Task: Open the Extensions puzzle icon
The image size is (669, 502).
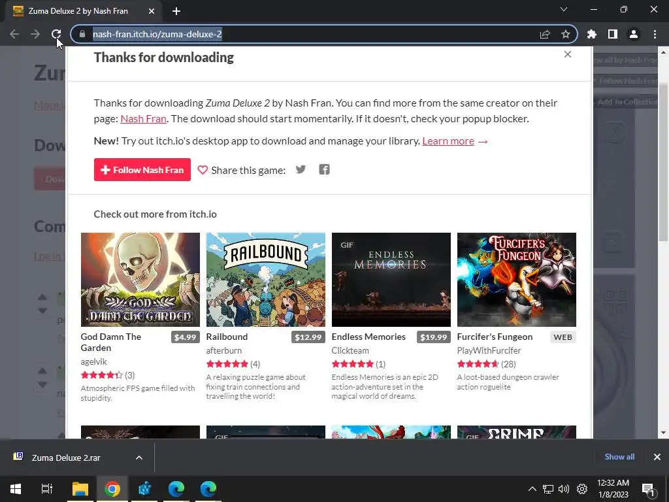Action: pos(592,34)
